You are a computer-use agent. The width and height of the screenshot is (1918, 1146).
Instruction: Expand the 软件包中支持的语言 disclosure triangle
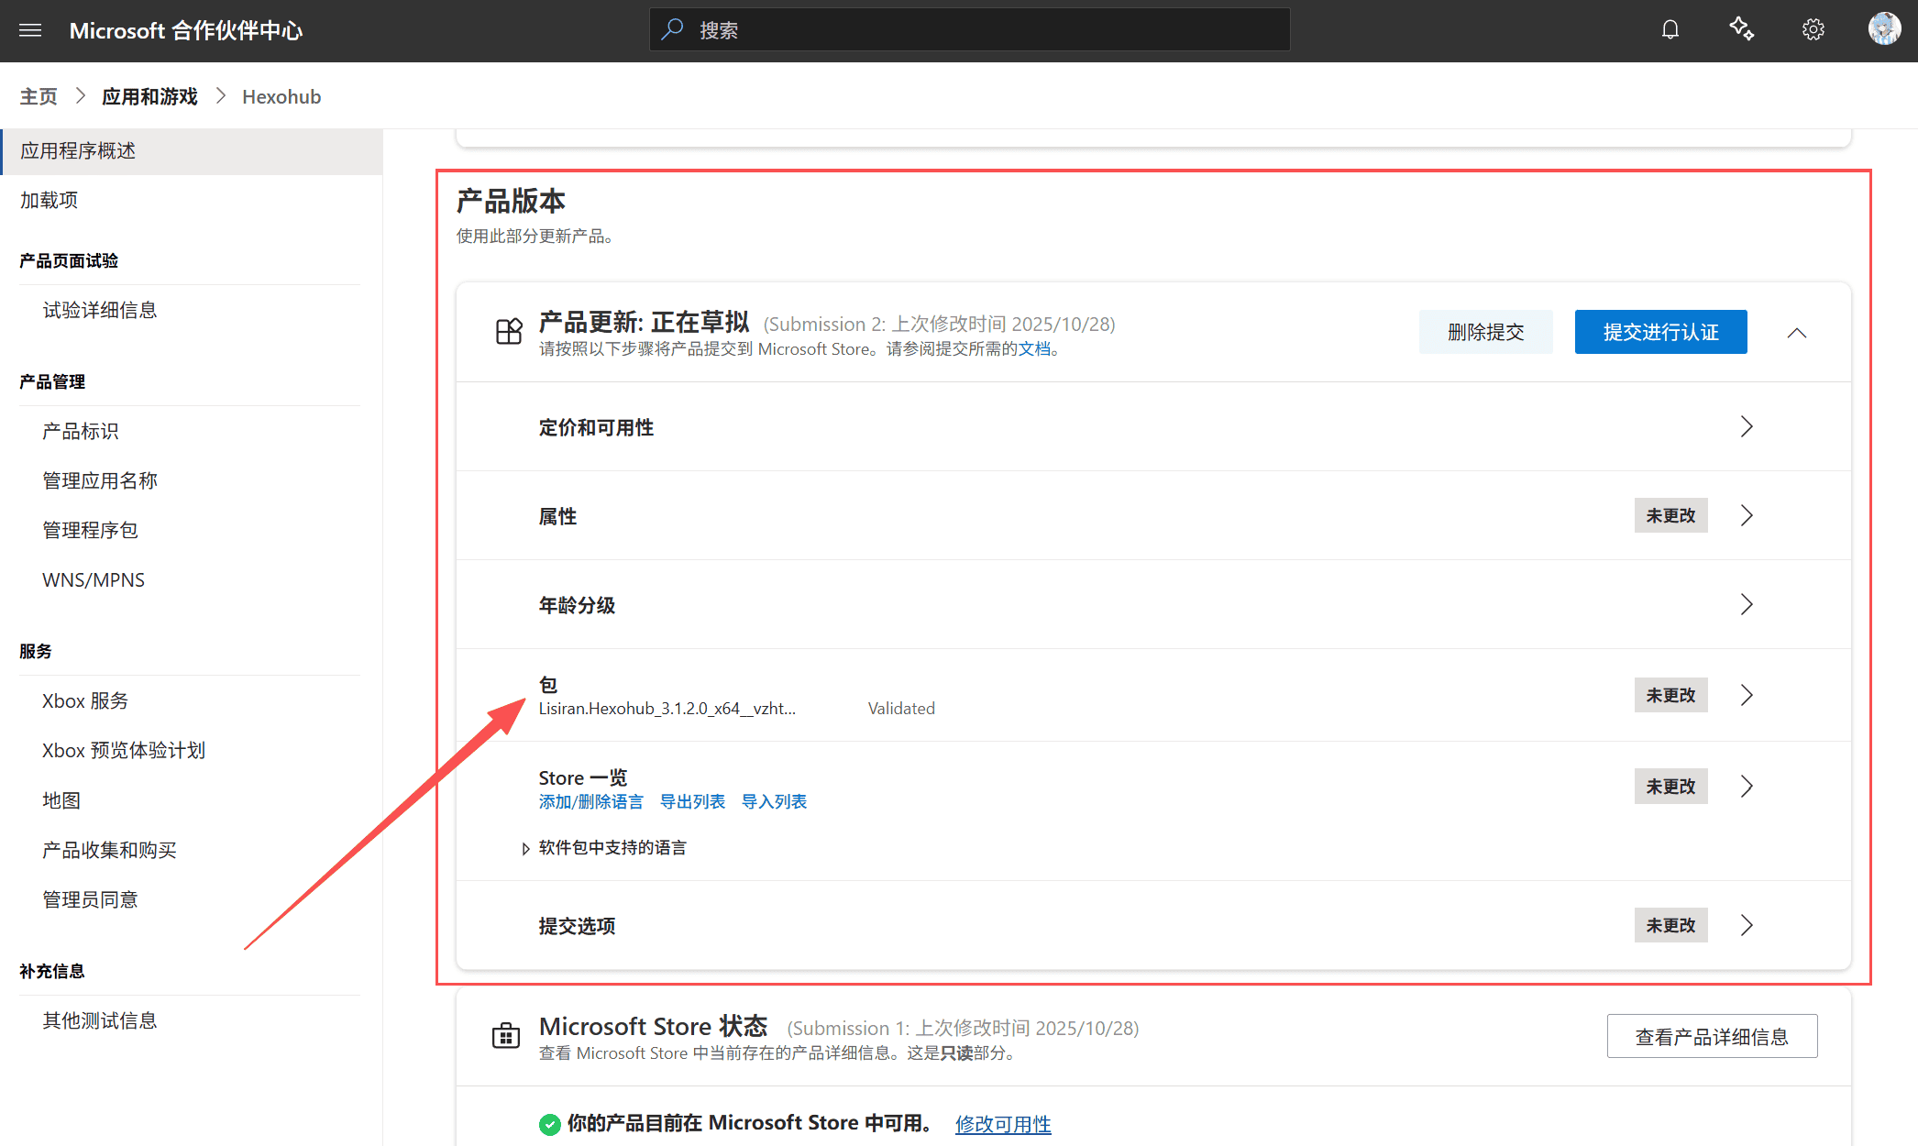pos(525,849)
